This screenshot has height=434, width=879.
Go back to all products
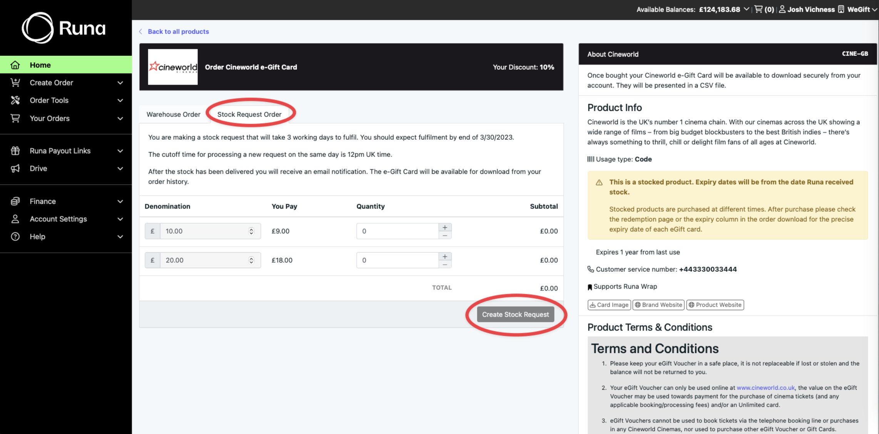coord(178,32)
